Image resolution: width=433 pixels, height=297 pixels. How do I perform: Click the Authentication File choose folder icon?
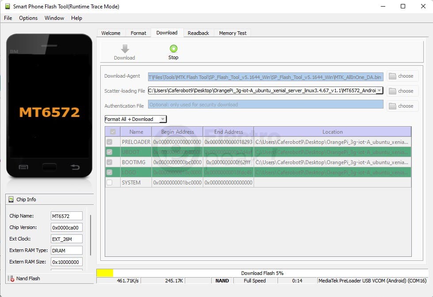pos(392,106)
